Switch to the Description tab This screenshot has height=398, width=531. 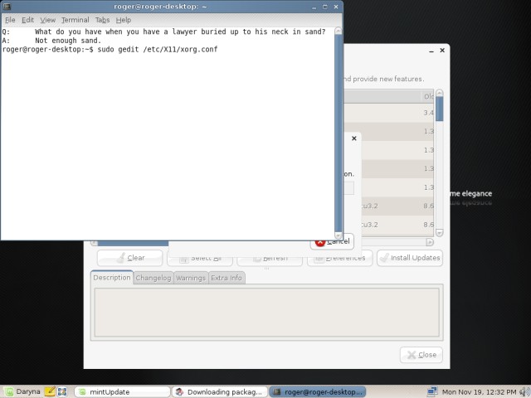click(x=112, y=278)
